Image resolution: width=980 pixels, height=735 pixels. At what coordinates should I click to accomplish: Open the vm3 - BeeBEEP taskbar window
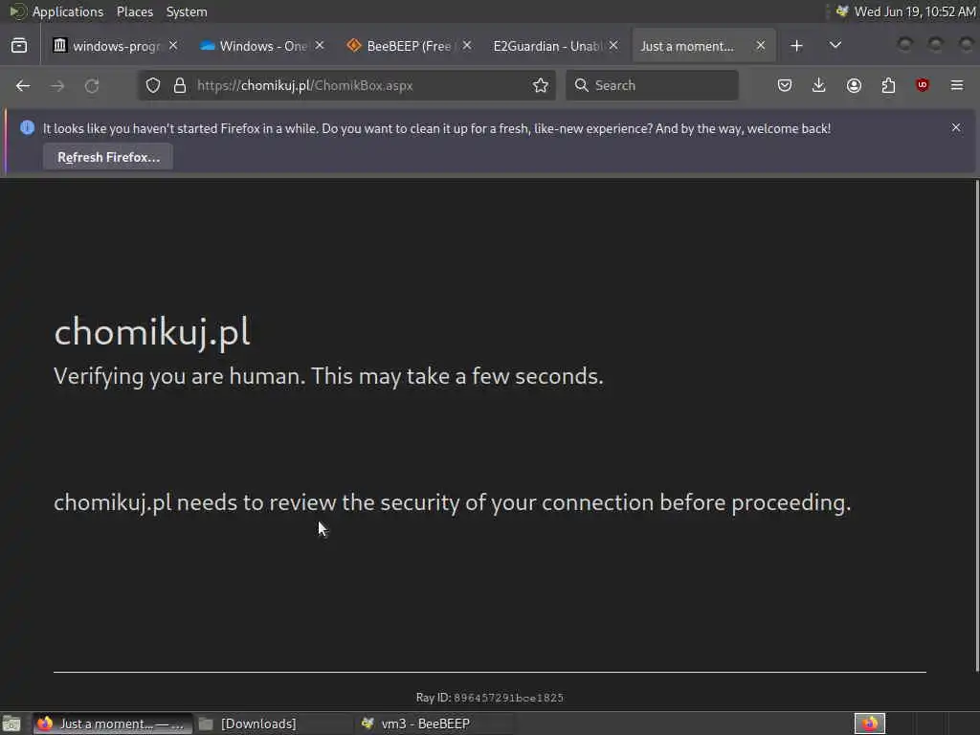pyautogui.click(x=435, y=724)
